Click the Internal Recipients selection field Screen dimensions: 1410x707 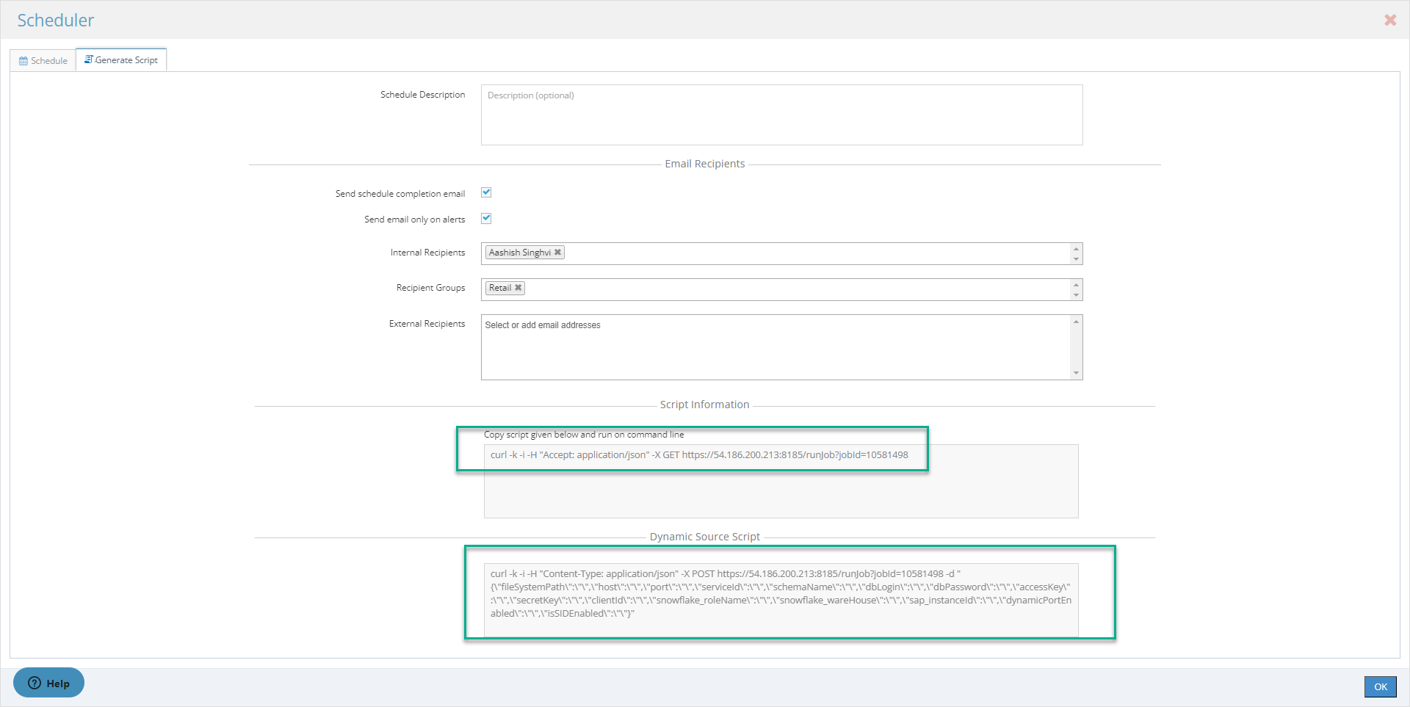coord(781,253)
